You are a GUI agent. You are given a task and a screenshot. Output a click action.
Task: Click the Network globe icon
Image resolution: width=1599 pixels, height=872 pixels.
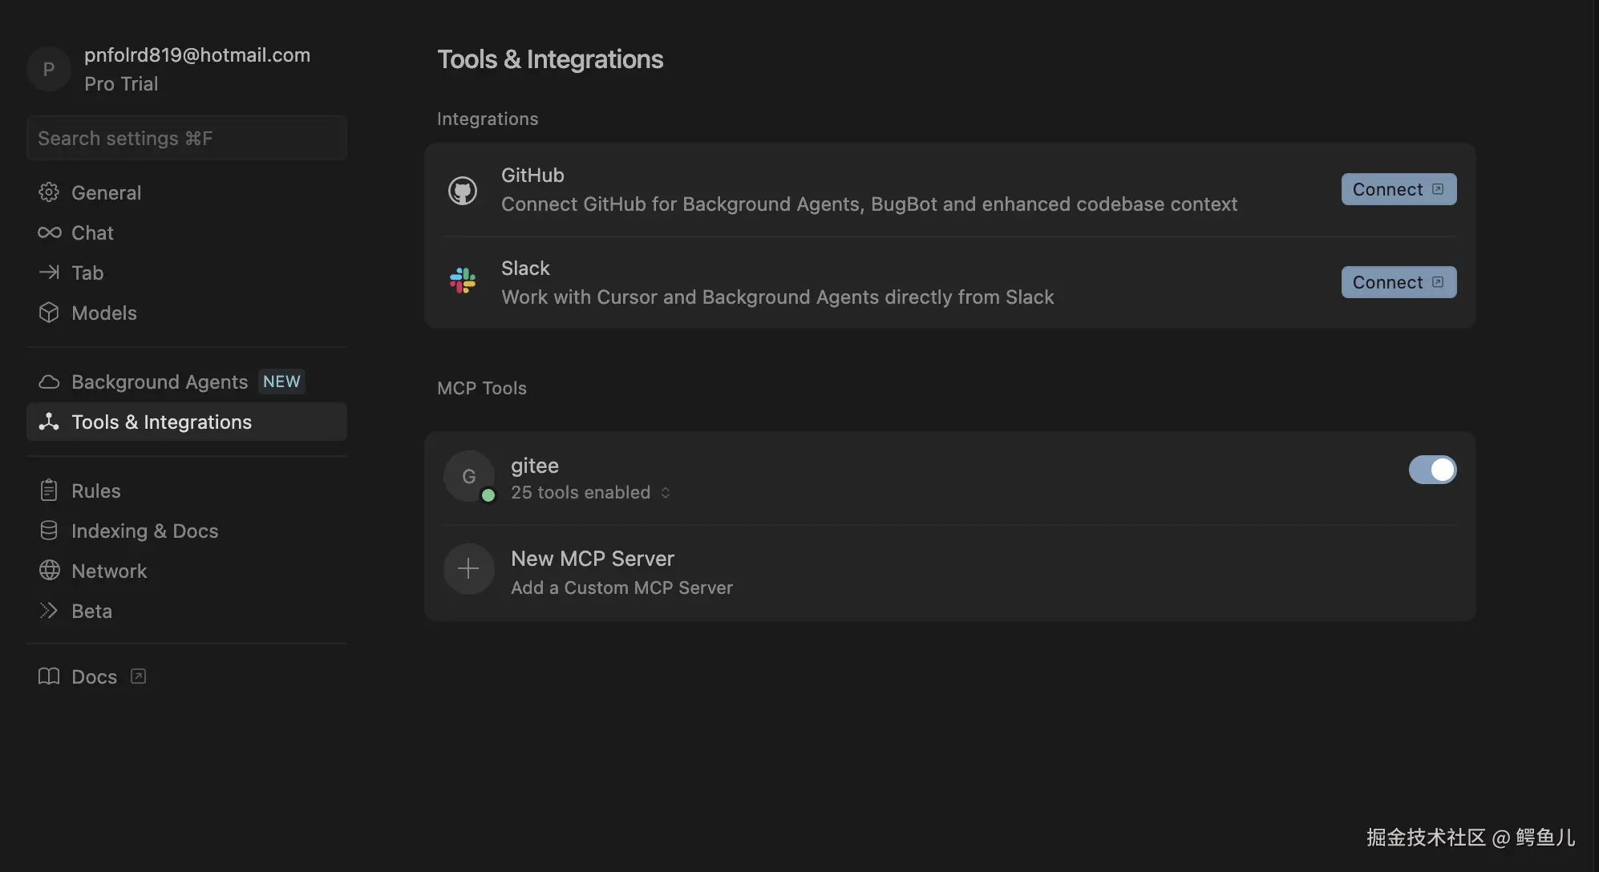(49, 571)
